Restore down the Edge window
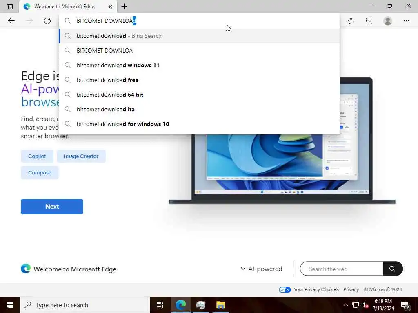Image resolution: width=418 pixels, height=313 pixels. 390,6
